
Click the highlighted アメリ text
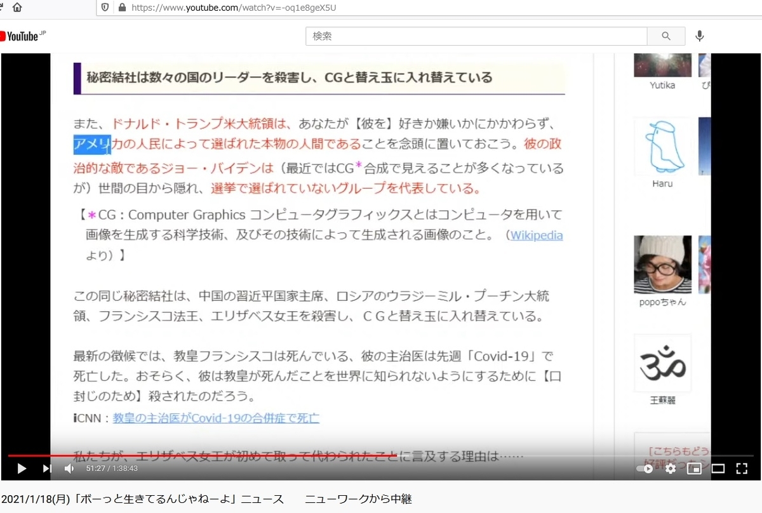pos(92,143)
